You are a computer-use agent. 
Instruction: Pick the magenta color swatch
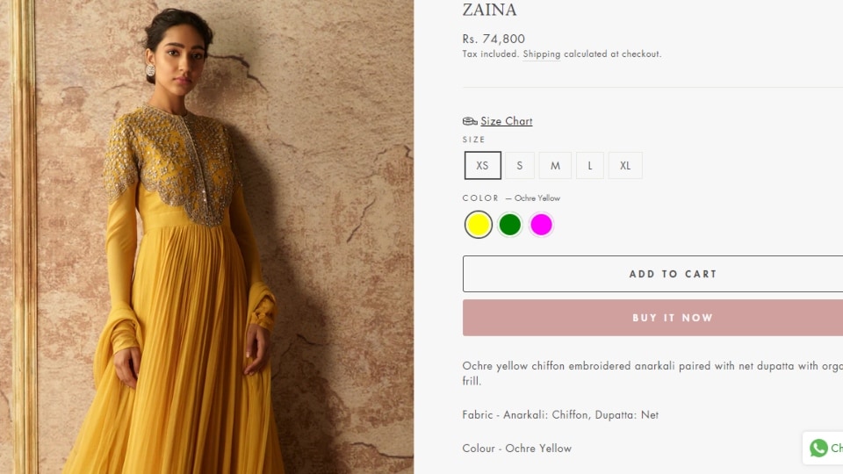pos(541,225)
